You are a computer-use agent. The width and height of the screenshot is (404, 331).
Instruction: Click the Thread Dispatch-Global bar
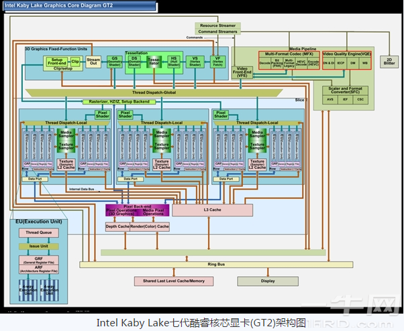point(154,92)
